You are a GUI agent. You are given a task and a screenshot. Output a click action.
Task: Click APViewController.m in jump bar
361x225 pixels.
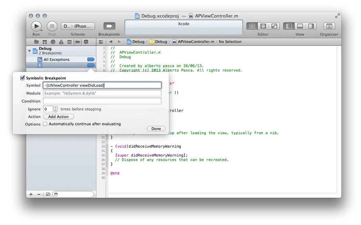click(x=193, y=42)
